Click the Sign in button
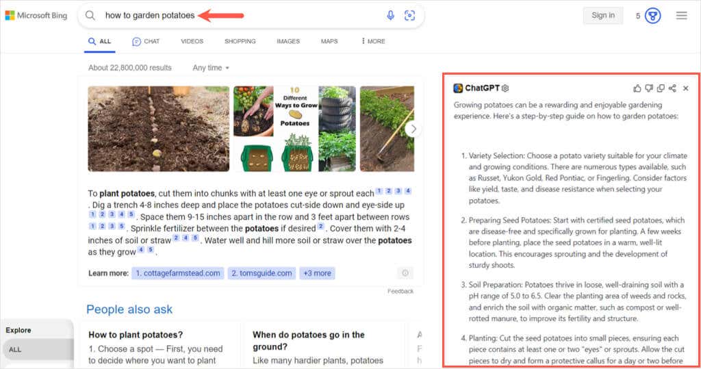 [602, 15]
